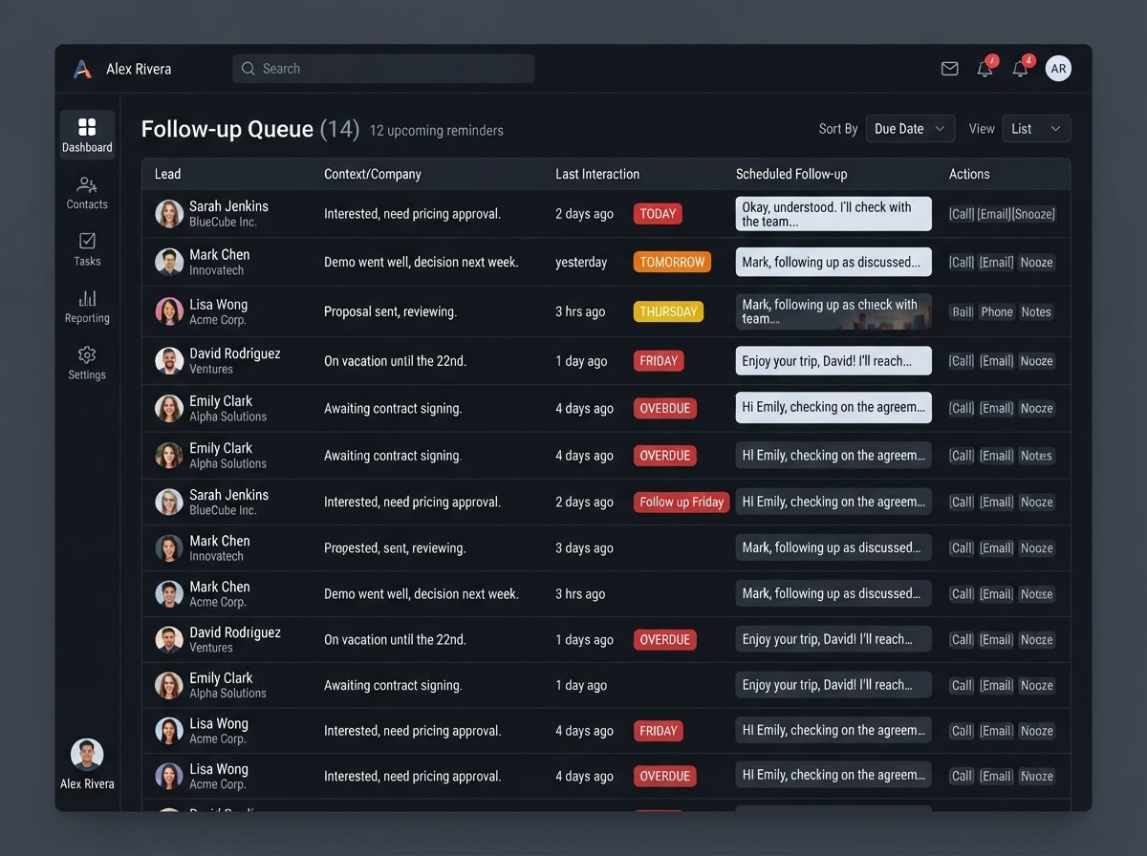Click [Call] in Sarah Jenkins TODAY row
This screenshot has height=856, width=1147.
(962, 214)
